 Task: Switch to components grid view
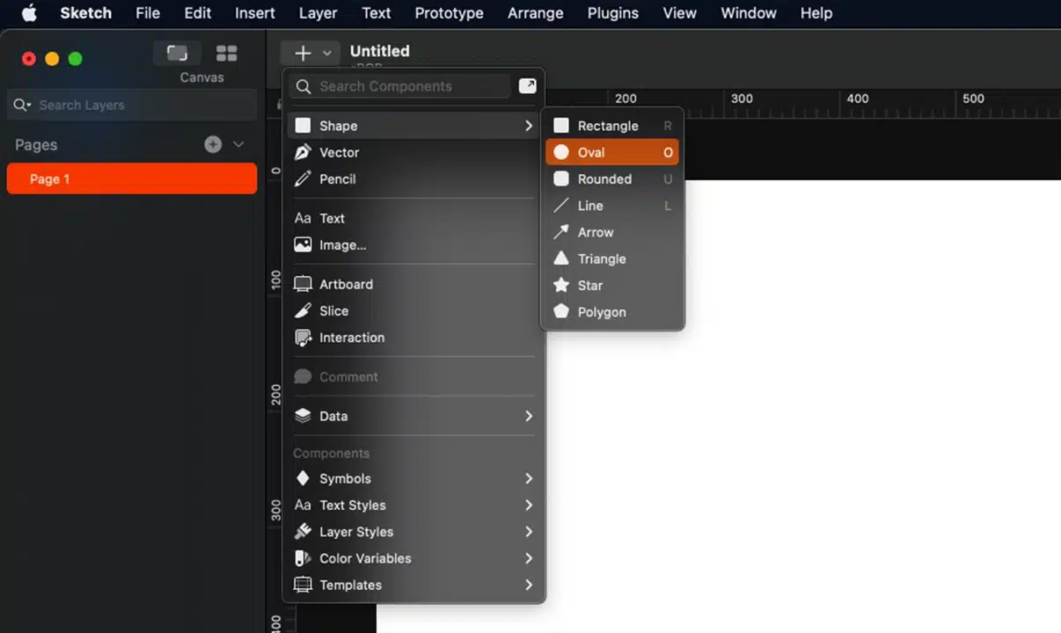click(226, 54)
